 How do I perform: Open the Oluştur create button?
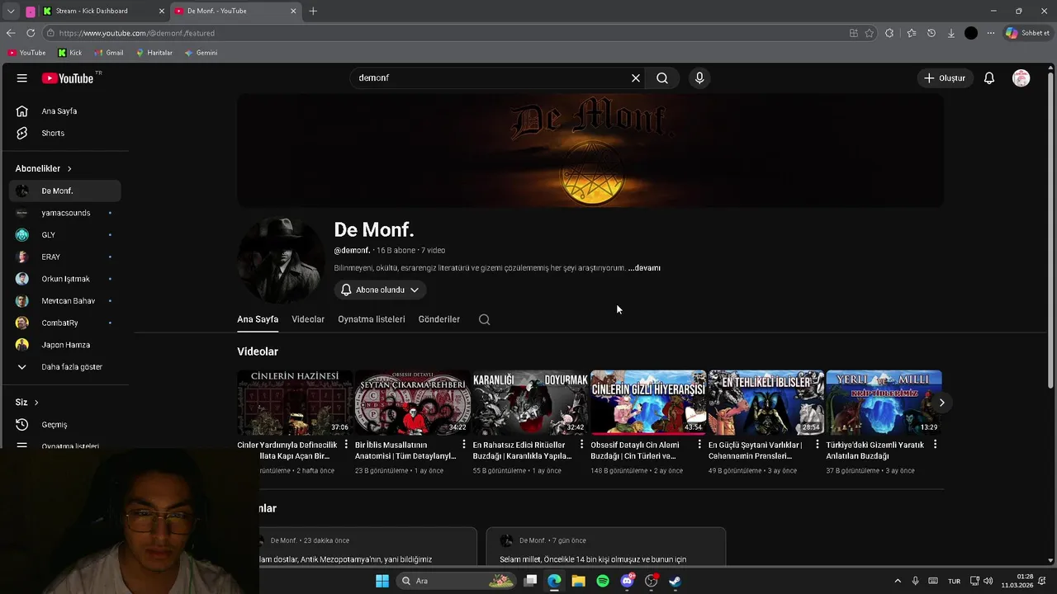(x=945, y=78)
